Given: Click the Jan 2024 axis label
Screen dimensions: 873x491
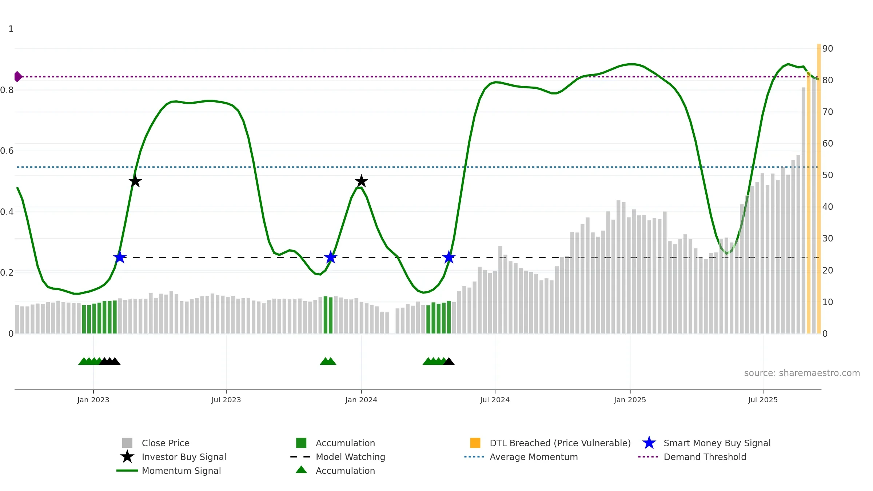Looking at the screenshot, I should [361, 400].
